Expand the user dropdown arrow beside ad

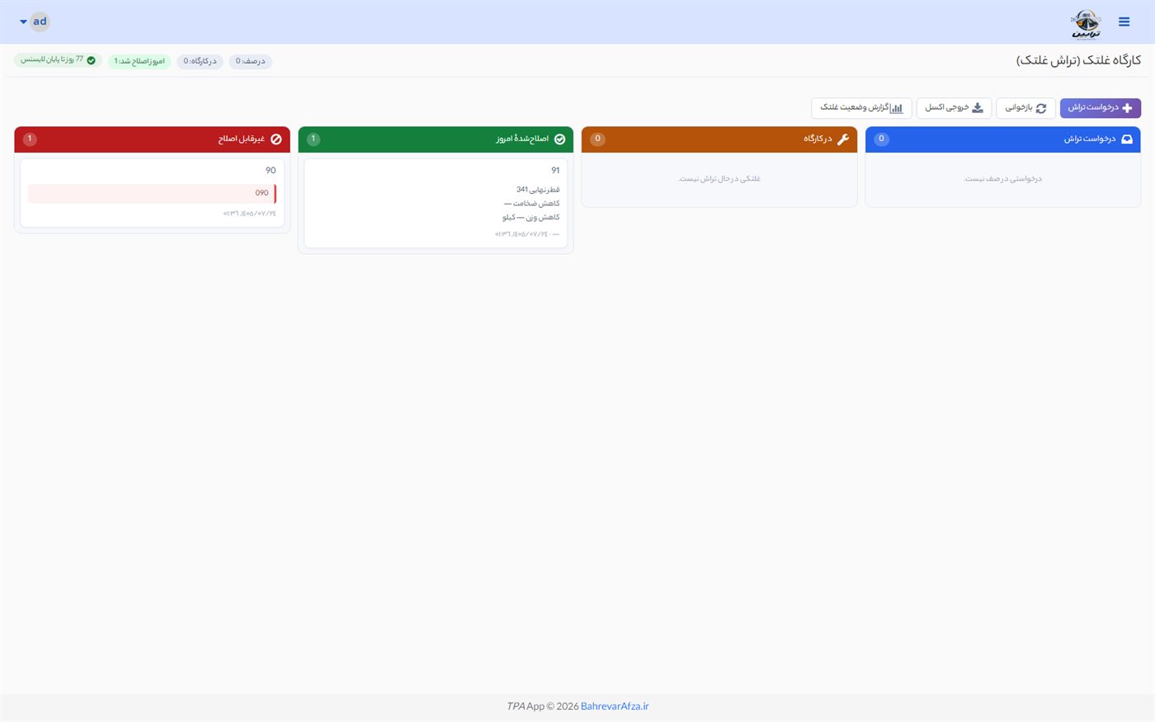pyautogui.click(x=23, y=22)
